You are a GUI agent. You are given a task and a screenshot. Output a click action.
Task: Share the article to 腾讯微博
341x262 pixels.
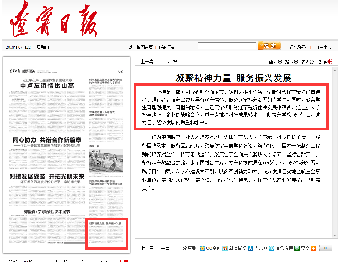(x=281, y=248)
